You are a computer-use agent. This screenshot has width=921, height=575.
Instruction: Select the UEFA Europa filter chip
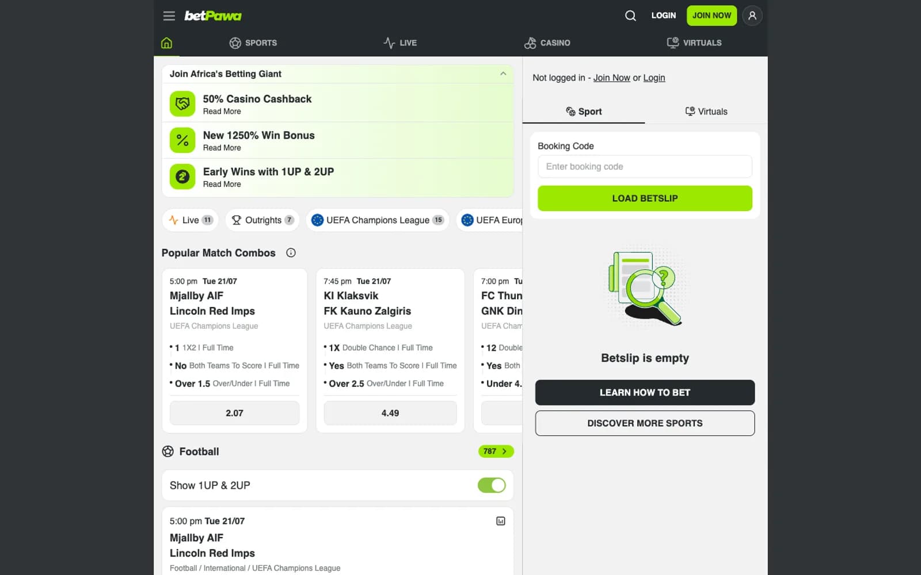[x=490, y=220]
